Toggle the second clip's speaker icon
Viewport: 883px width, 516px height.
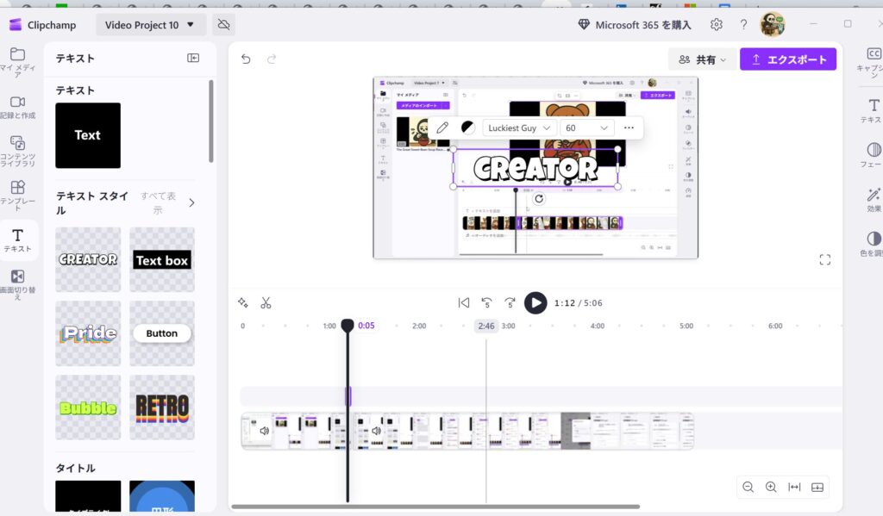click(x=377, y=431)
